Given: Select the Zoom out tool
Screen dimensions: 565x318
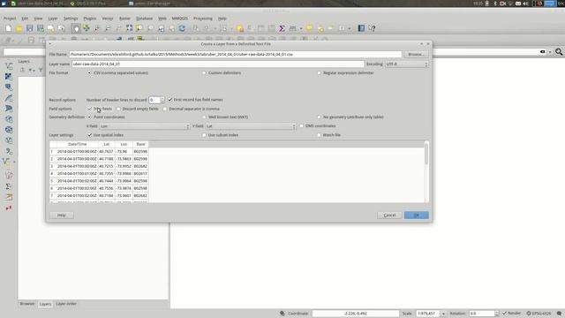Looking at the screenshot, I should (x=108, y=28).
